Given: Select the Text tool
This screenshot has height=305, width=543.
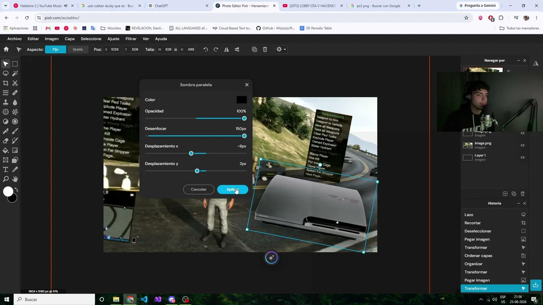Looking at the screenshot, I should tap(6, 169).
